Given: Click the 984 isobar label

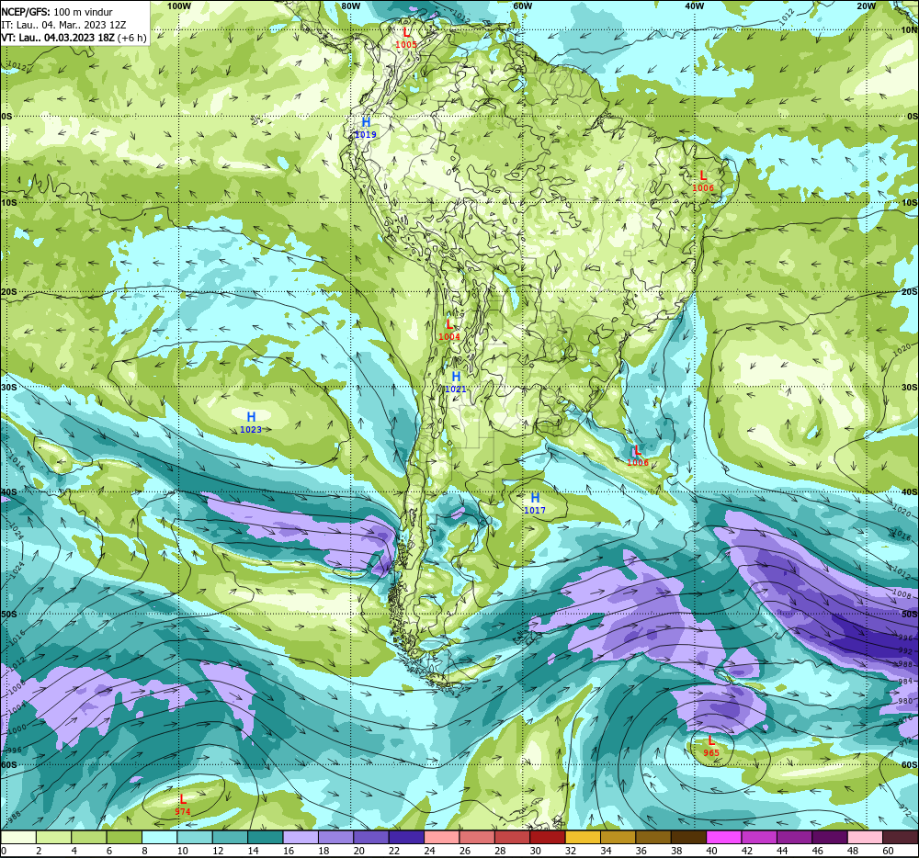Looking at the screenshot, I should 905,681.
